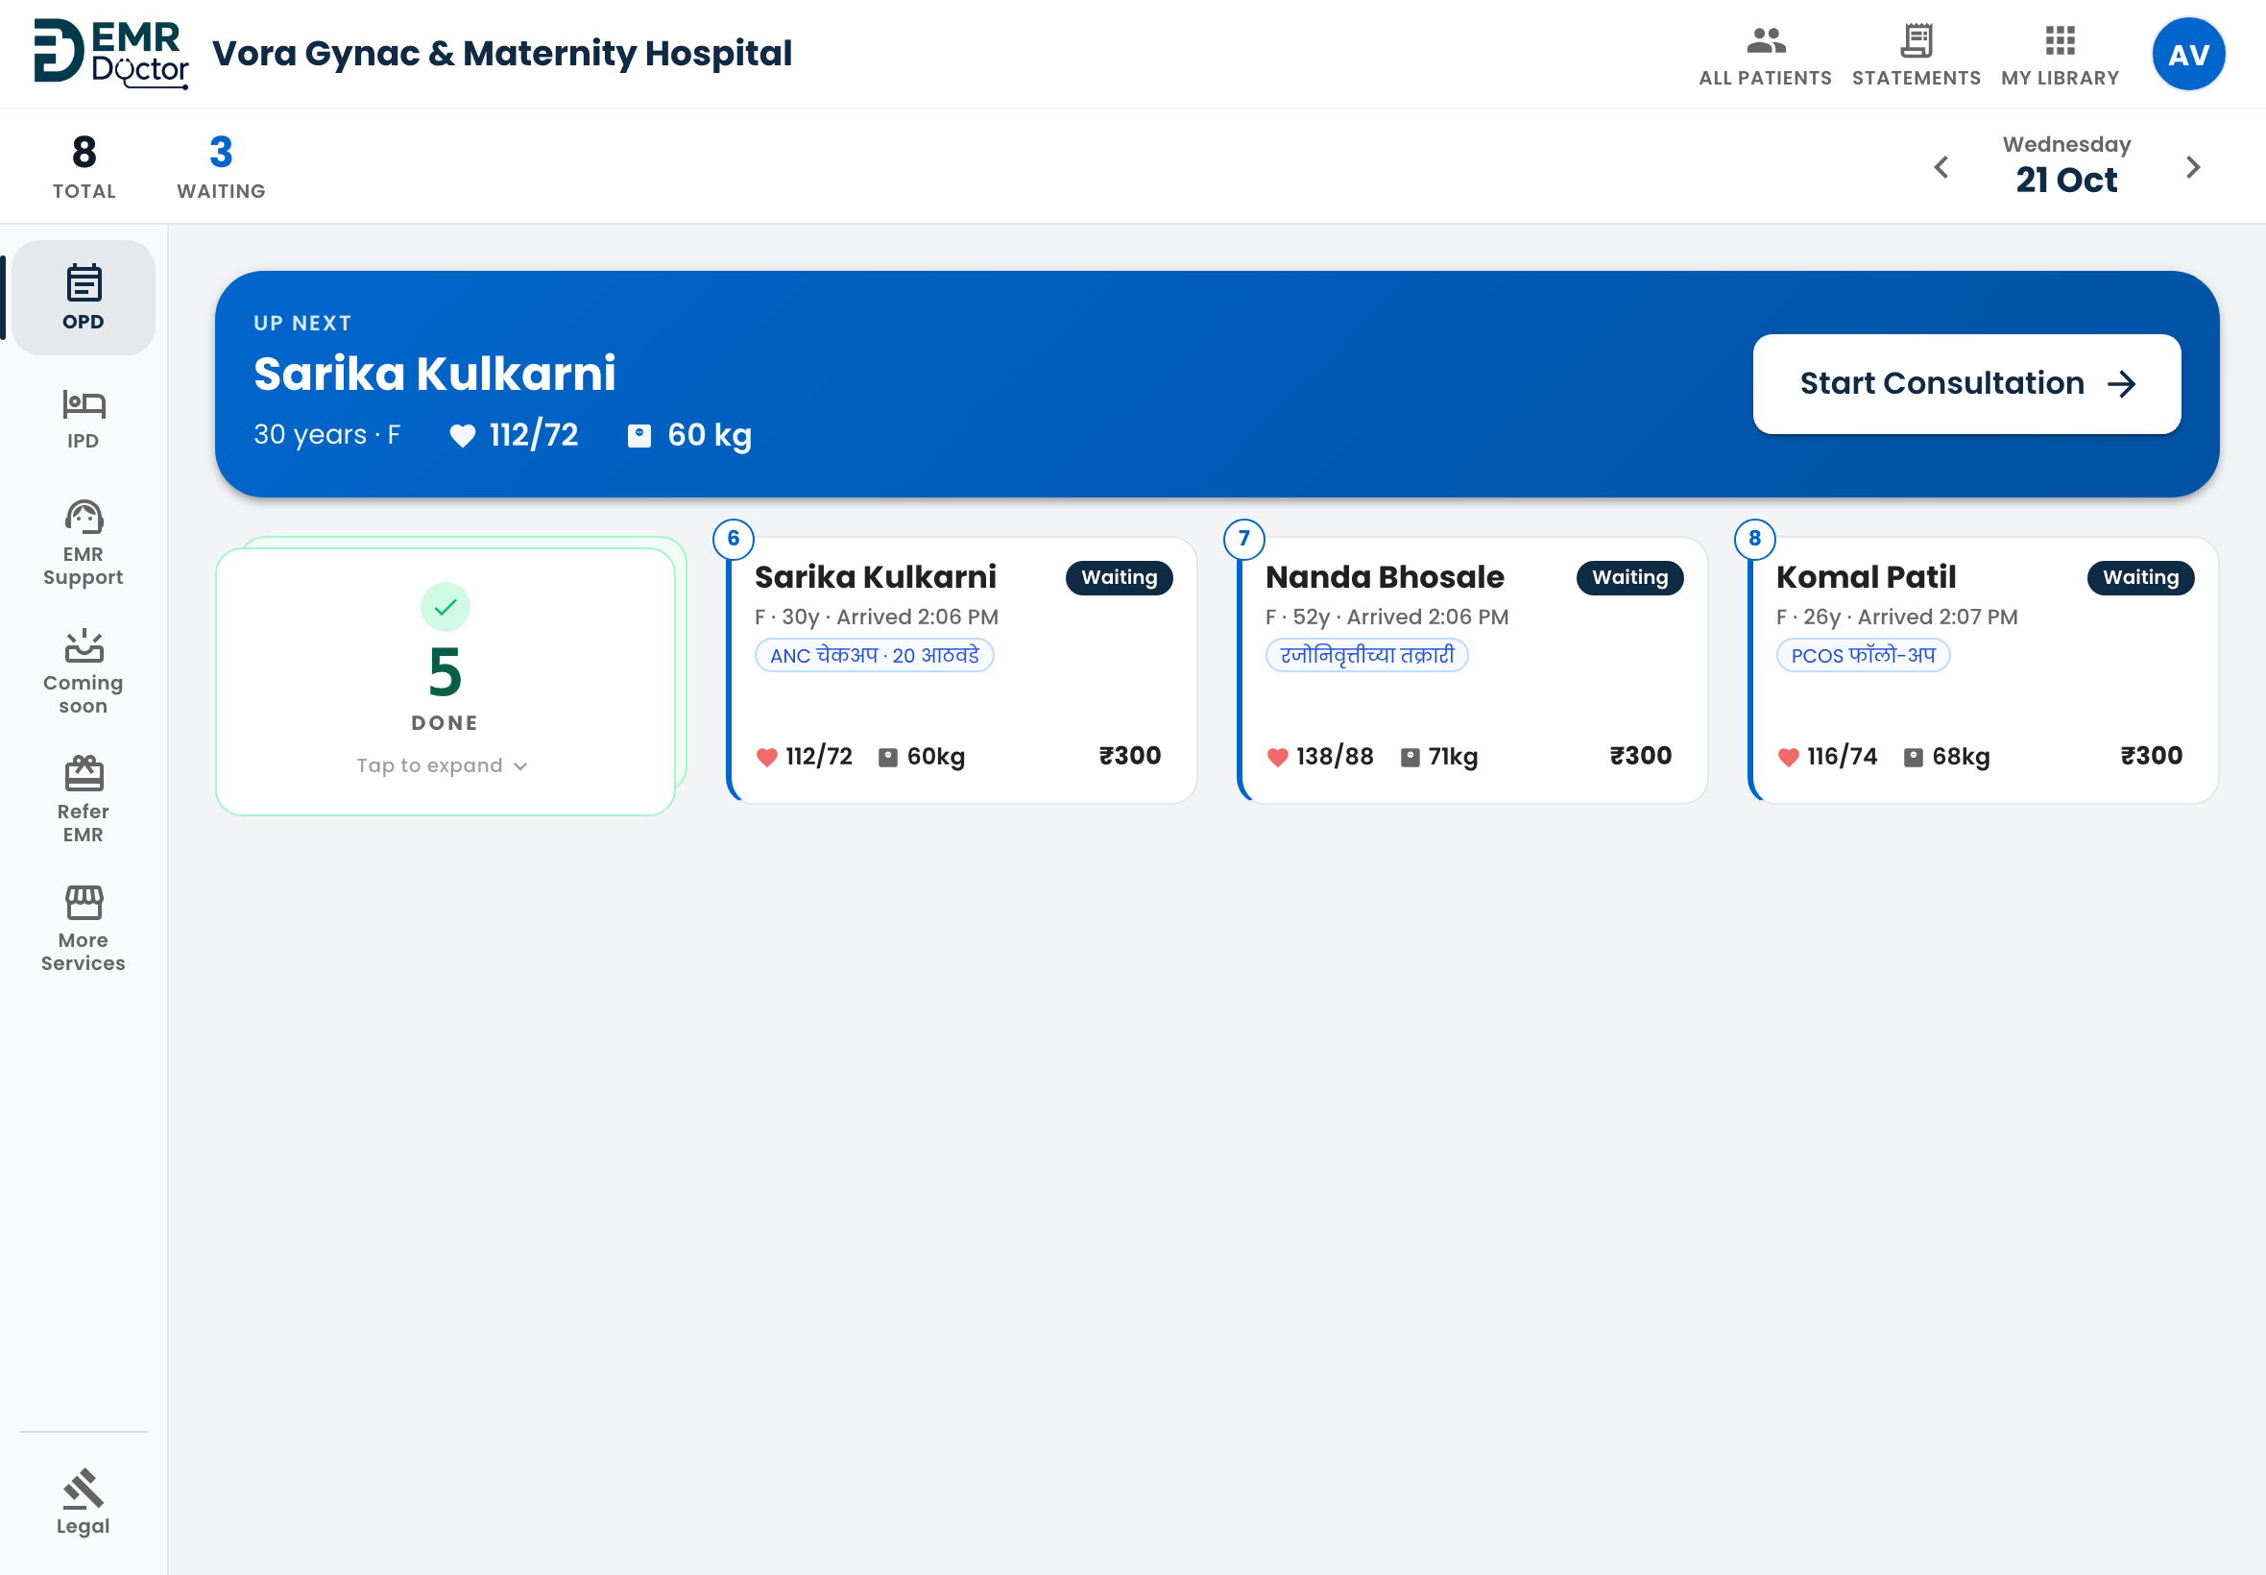Go to next day arrow
Screen dimensions: 2266x1575
2192,167
